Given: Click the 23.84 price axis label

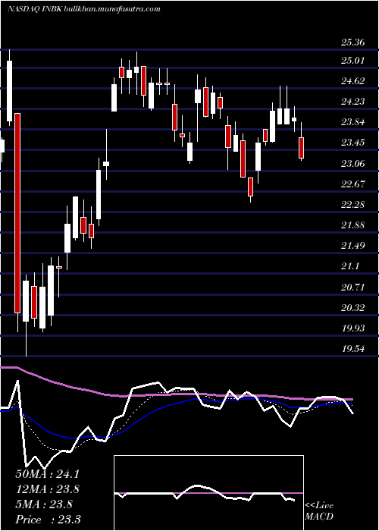Looking at the screenshot, I should (353, 122).
